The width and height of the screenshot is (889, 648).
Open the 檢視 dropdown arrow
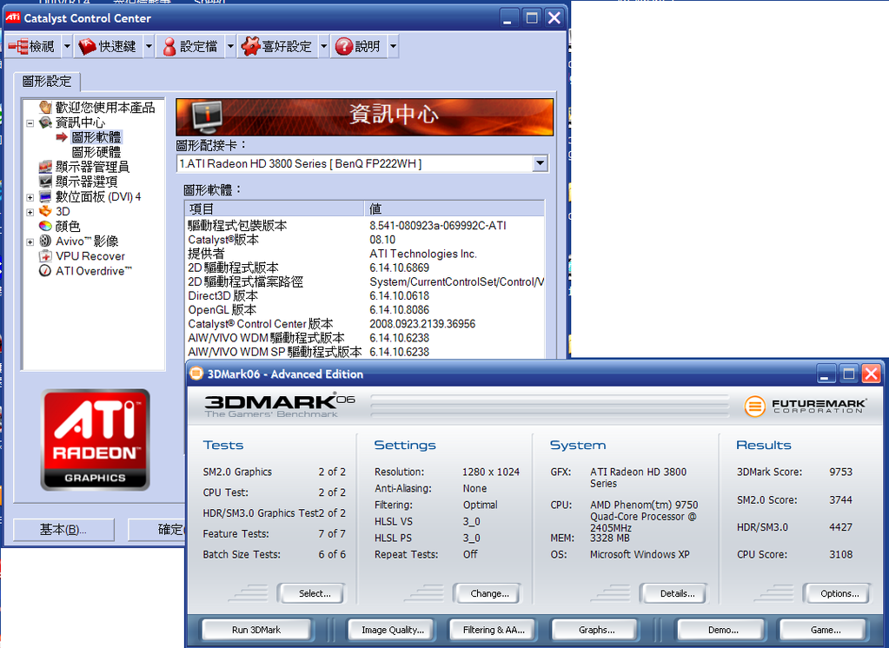pyautogui.click(x=66, y=47)
